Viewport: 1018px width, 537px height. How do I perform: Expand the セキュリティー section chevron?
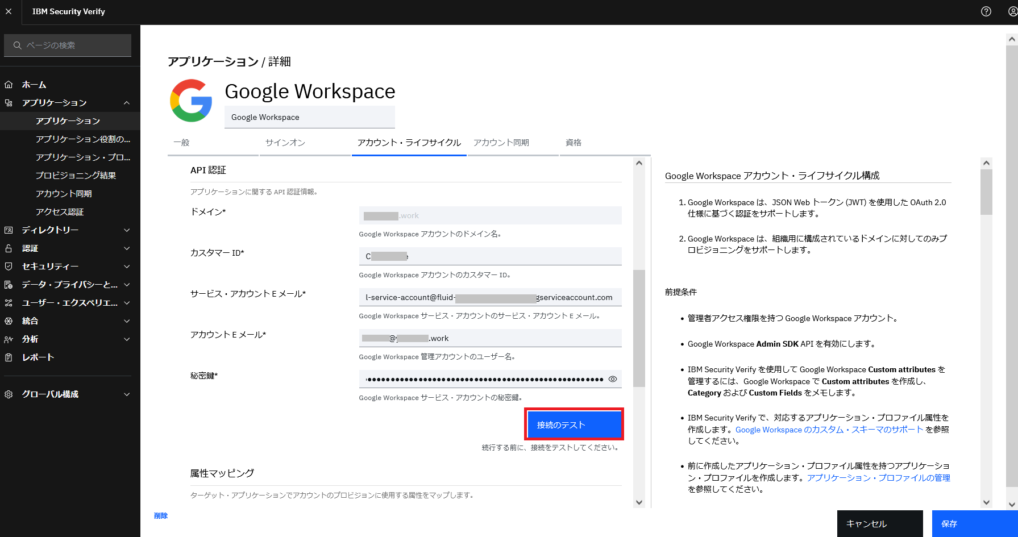pyautogui.click(x=127, y=267)
